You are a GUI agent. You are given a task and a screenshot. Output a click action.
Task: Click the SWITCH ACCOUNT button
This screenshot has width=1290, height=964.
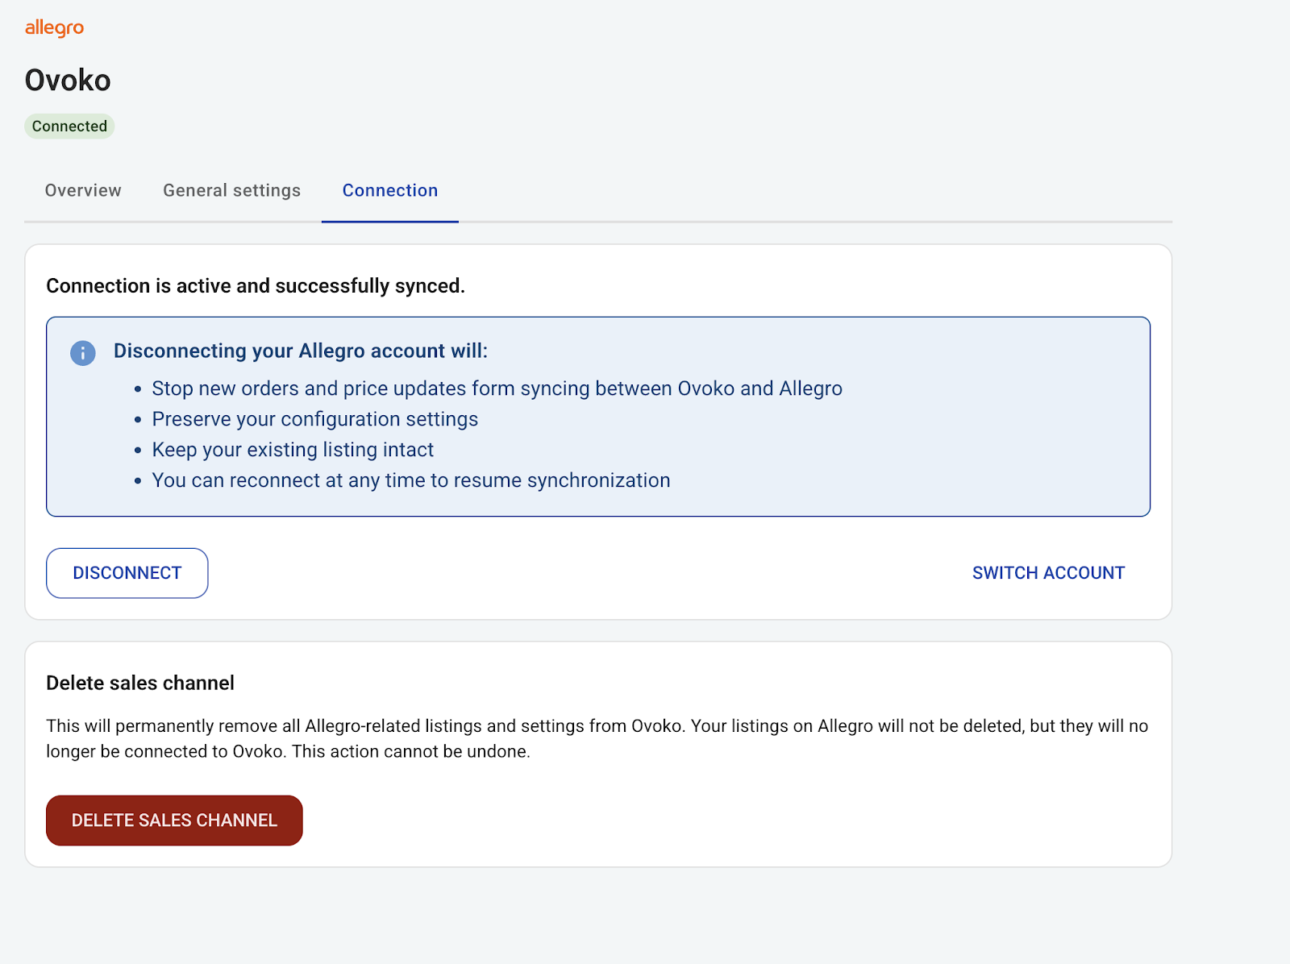(x=1048, y=573)
